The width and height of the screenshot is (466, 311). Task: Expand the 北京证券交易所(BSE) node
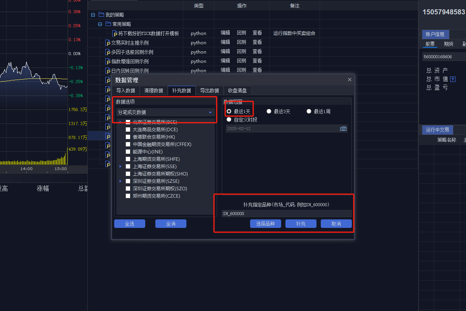pos(120,122)
